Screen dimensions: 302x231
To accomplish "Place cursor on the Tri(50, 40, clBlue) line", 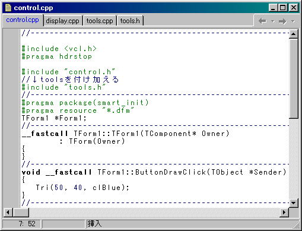I will pyautogui.click(x=82, y=188).
